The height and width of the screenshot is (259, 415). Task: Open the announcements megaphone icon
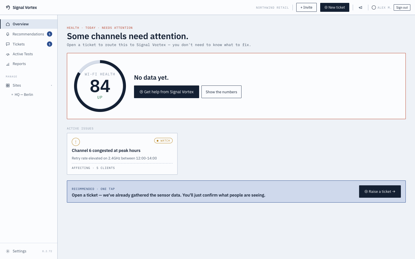pos(361,7)
